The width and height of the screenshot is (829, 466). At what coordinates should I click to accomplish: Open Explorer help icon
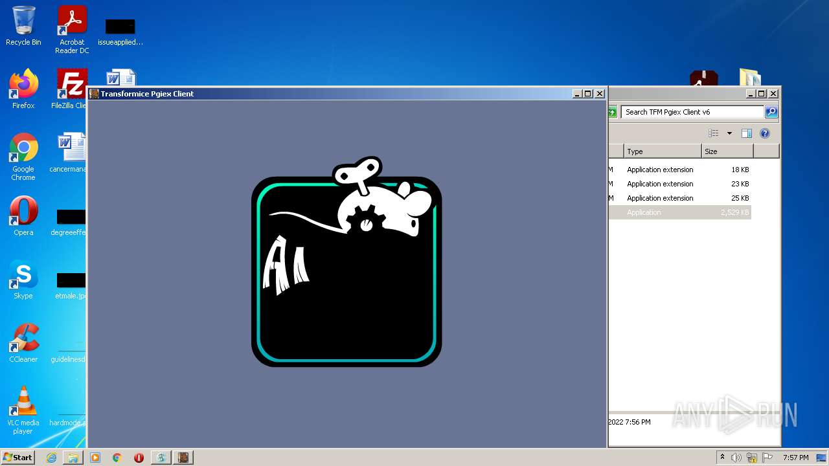pyautogui.click(x=765, y=133)
